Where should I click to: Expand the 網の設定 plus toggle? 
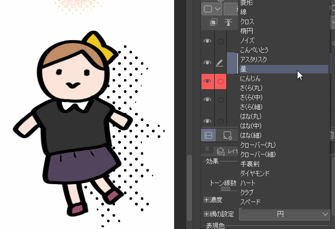[x=206, y=214]
